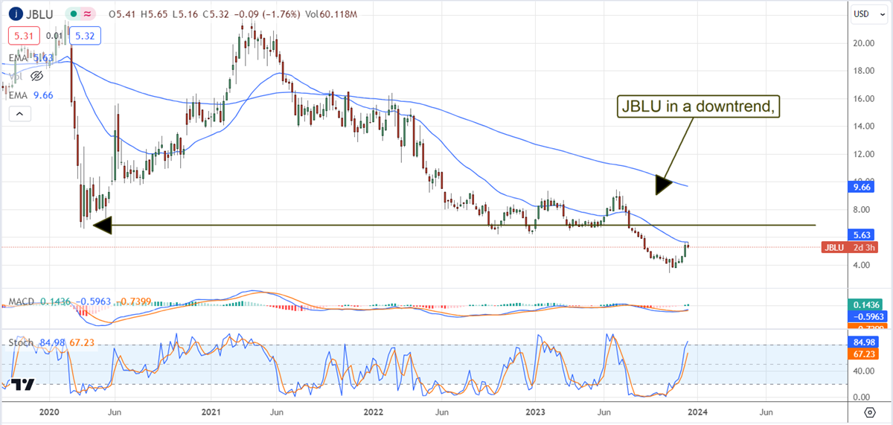Collapse the indicator legend with arrow button

[x=19, y=114]
